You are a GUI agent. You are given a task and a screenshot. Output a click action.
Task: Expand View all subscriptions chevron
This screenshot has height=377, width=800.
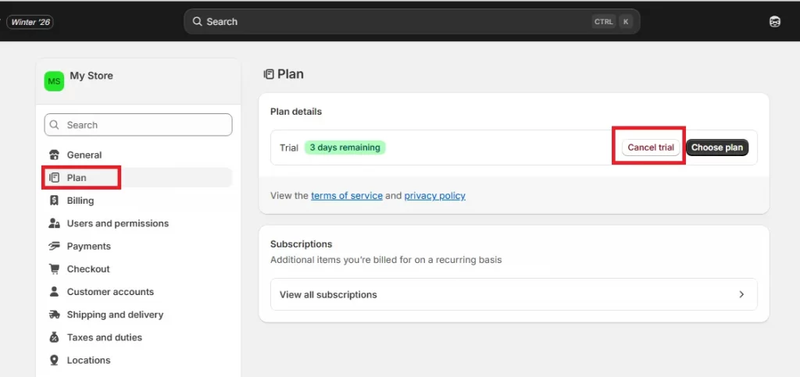[741, 294]
